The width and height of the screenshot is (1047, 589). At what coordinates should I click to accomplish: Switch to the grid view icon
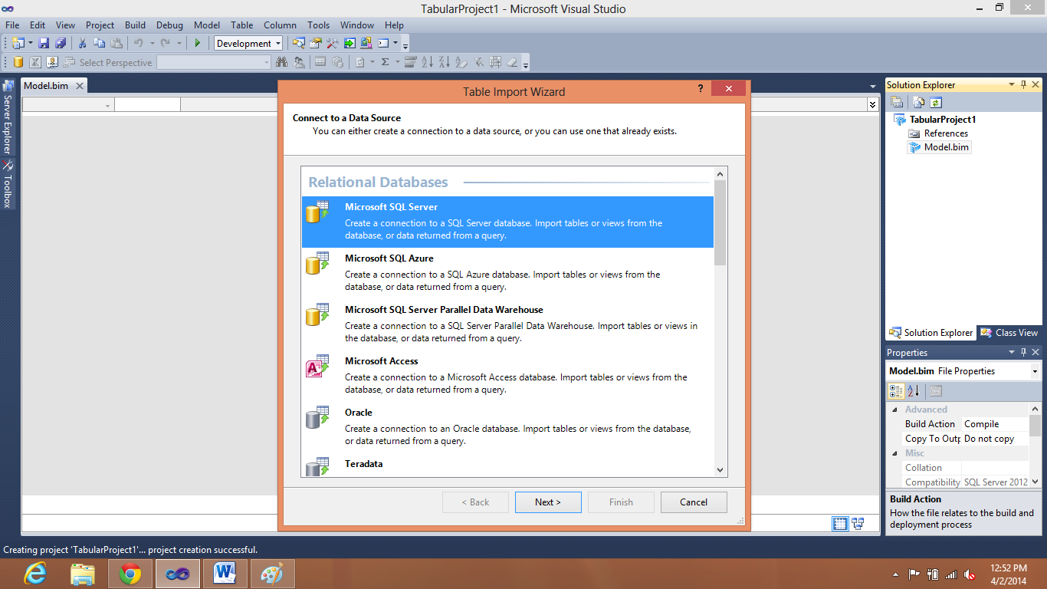click(x=840, y=524)
